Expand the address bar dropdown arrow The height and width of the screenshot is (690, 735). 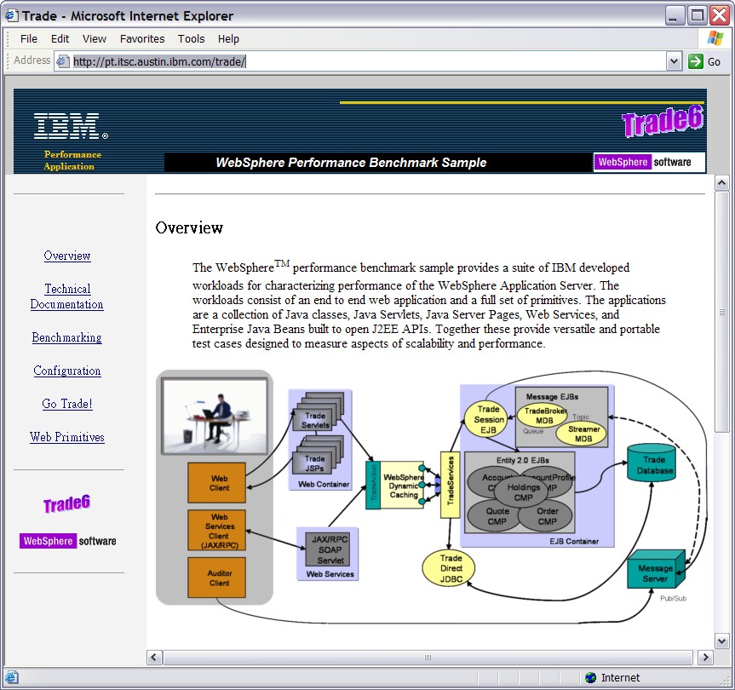pos(674,61)
